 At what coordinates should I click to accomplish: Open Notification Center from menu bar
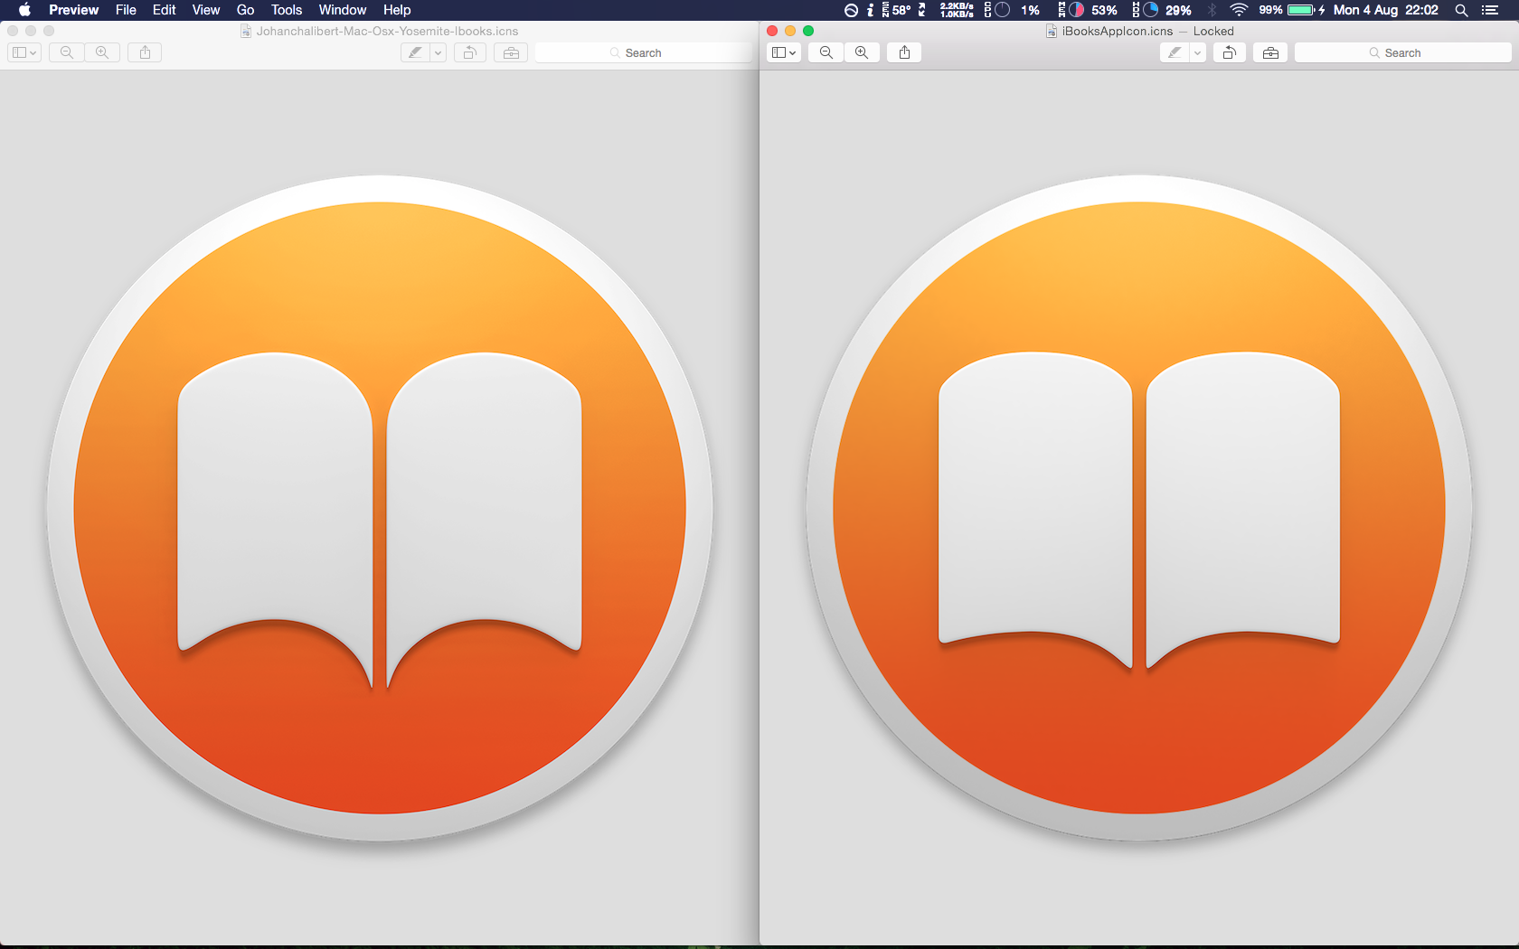tap(1490, 10)
